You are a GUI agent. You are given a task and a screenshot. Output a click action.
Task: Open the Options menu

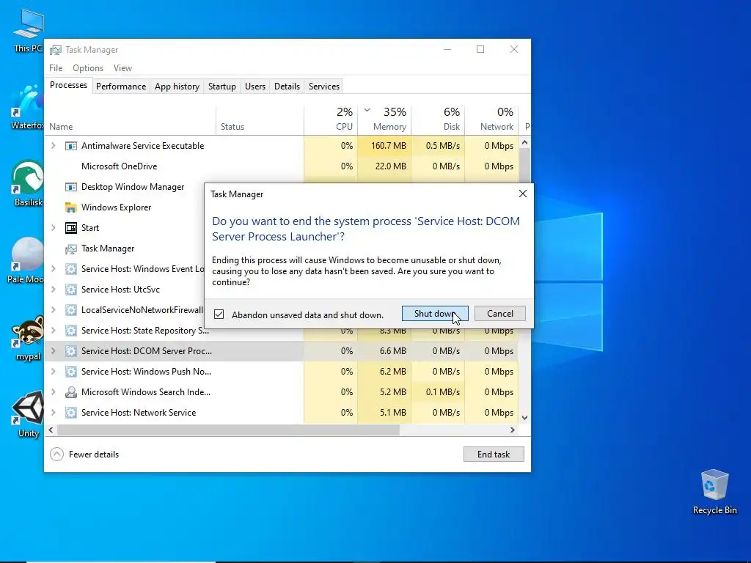[x=88, y=68]
